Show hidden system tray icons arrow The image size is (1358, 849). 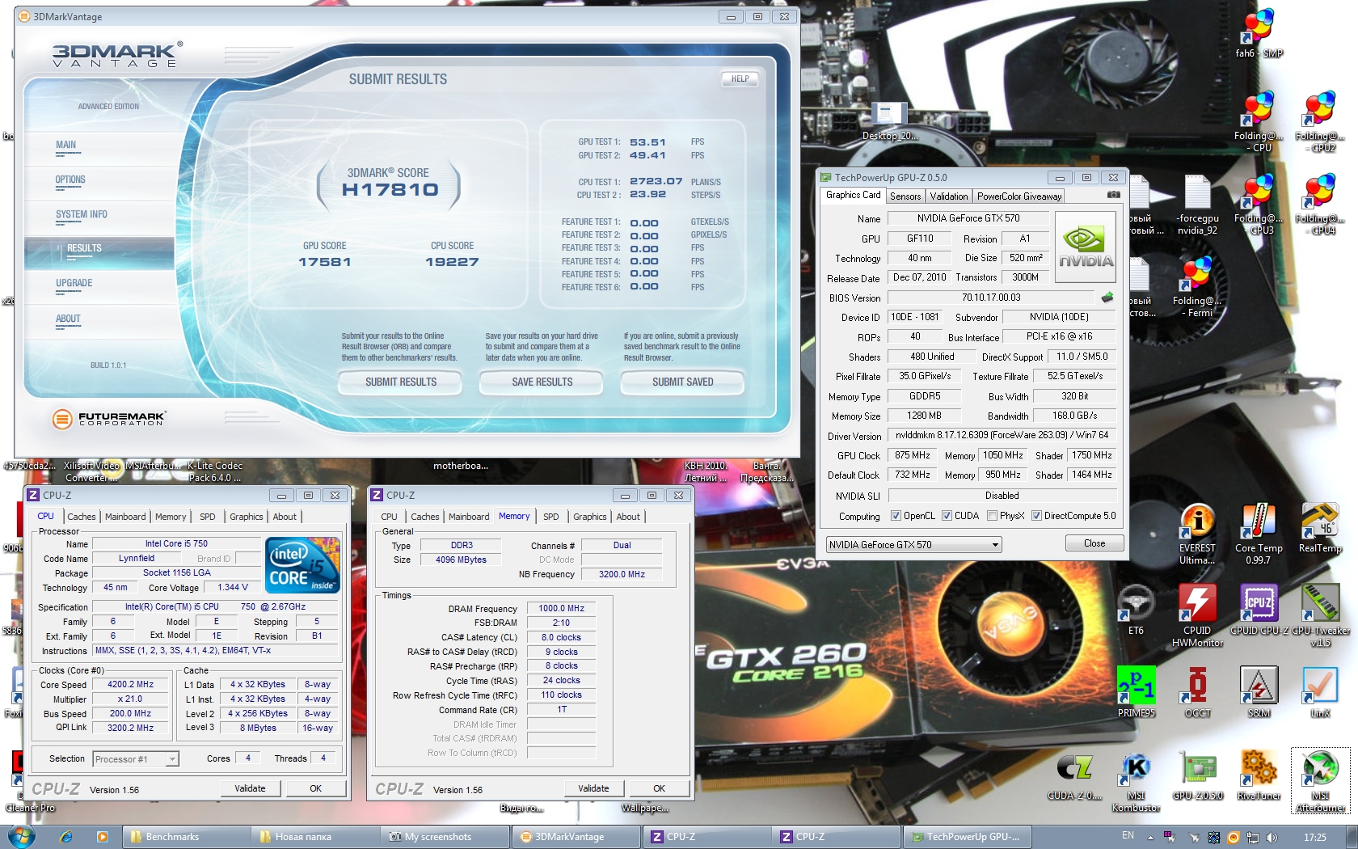coord(1149,837)
